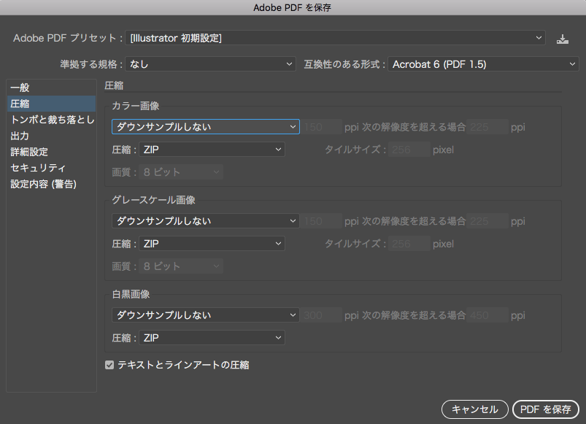Click the save preset icon

tap(562, 39)
